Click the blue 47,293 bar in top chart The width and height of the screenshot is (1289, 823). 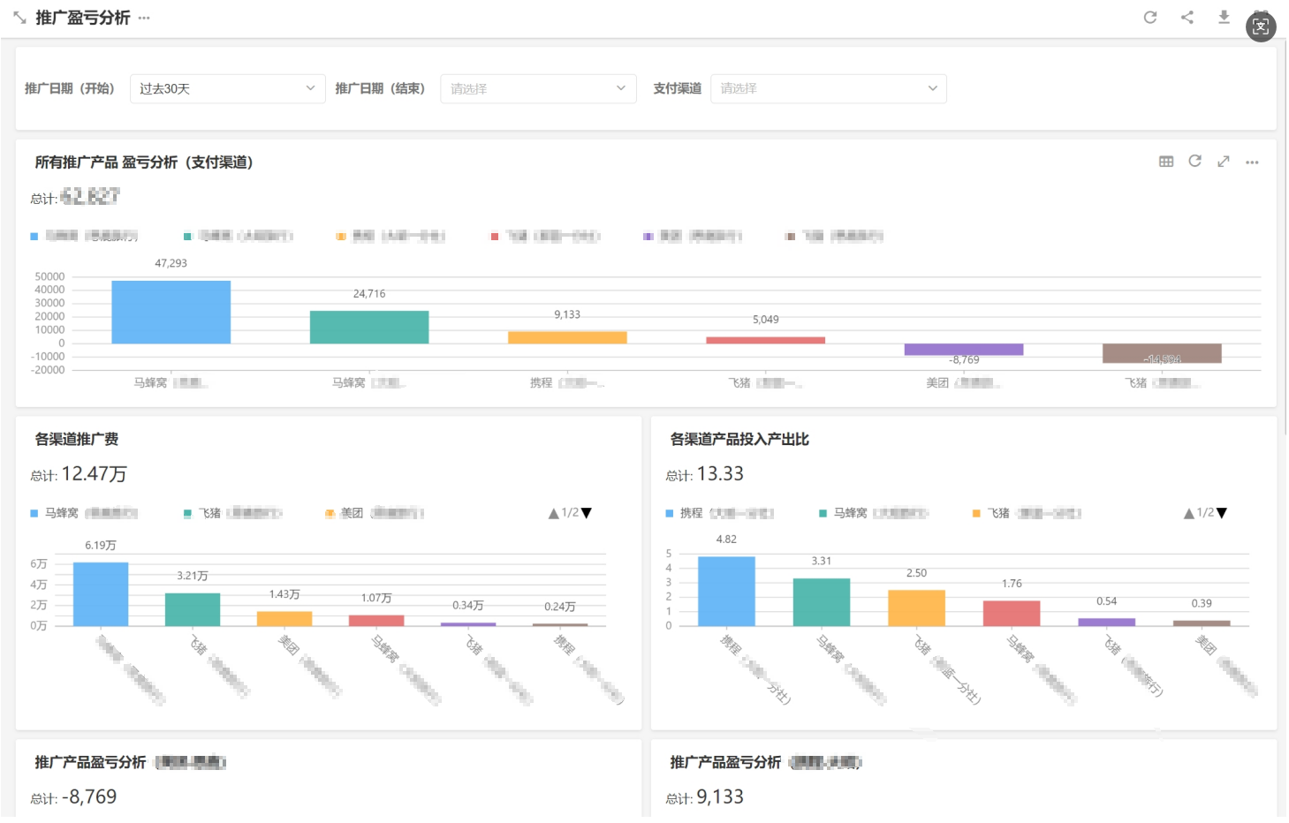(x=171, y=312)
